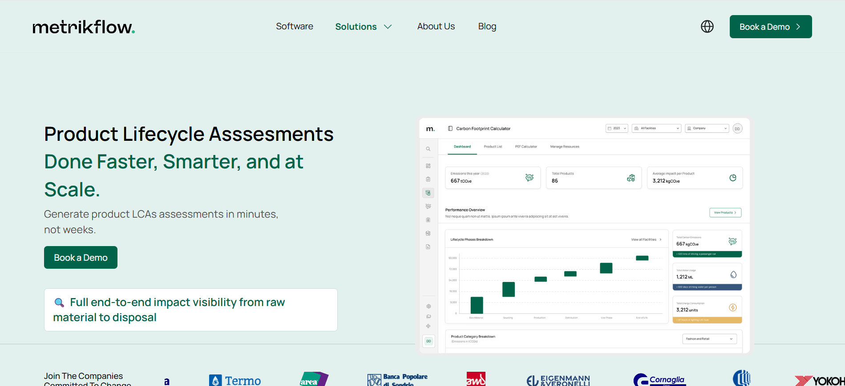Click the DD avatar in the dashboard top bar

click(737, 129)
